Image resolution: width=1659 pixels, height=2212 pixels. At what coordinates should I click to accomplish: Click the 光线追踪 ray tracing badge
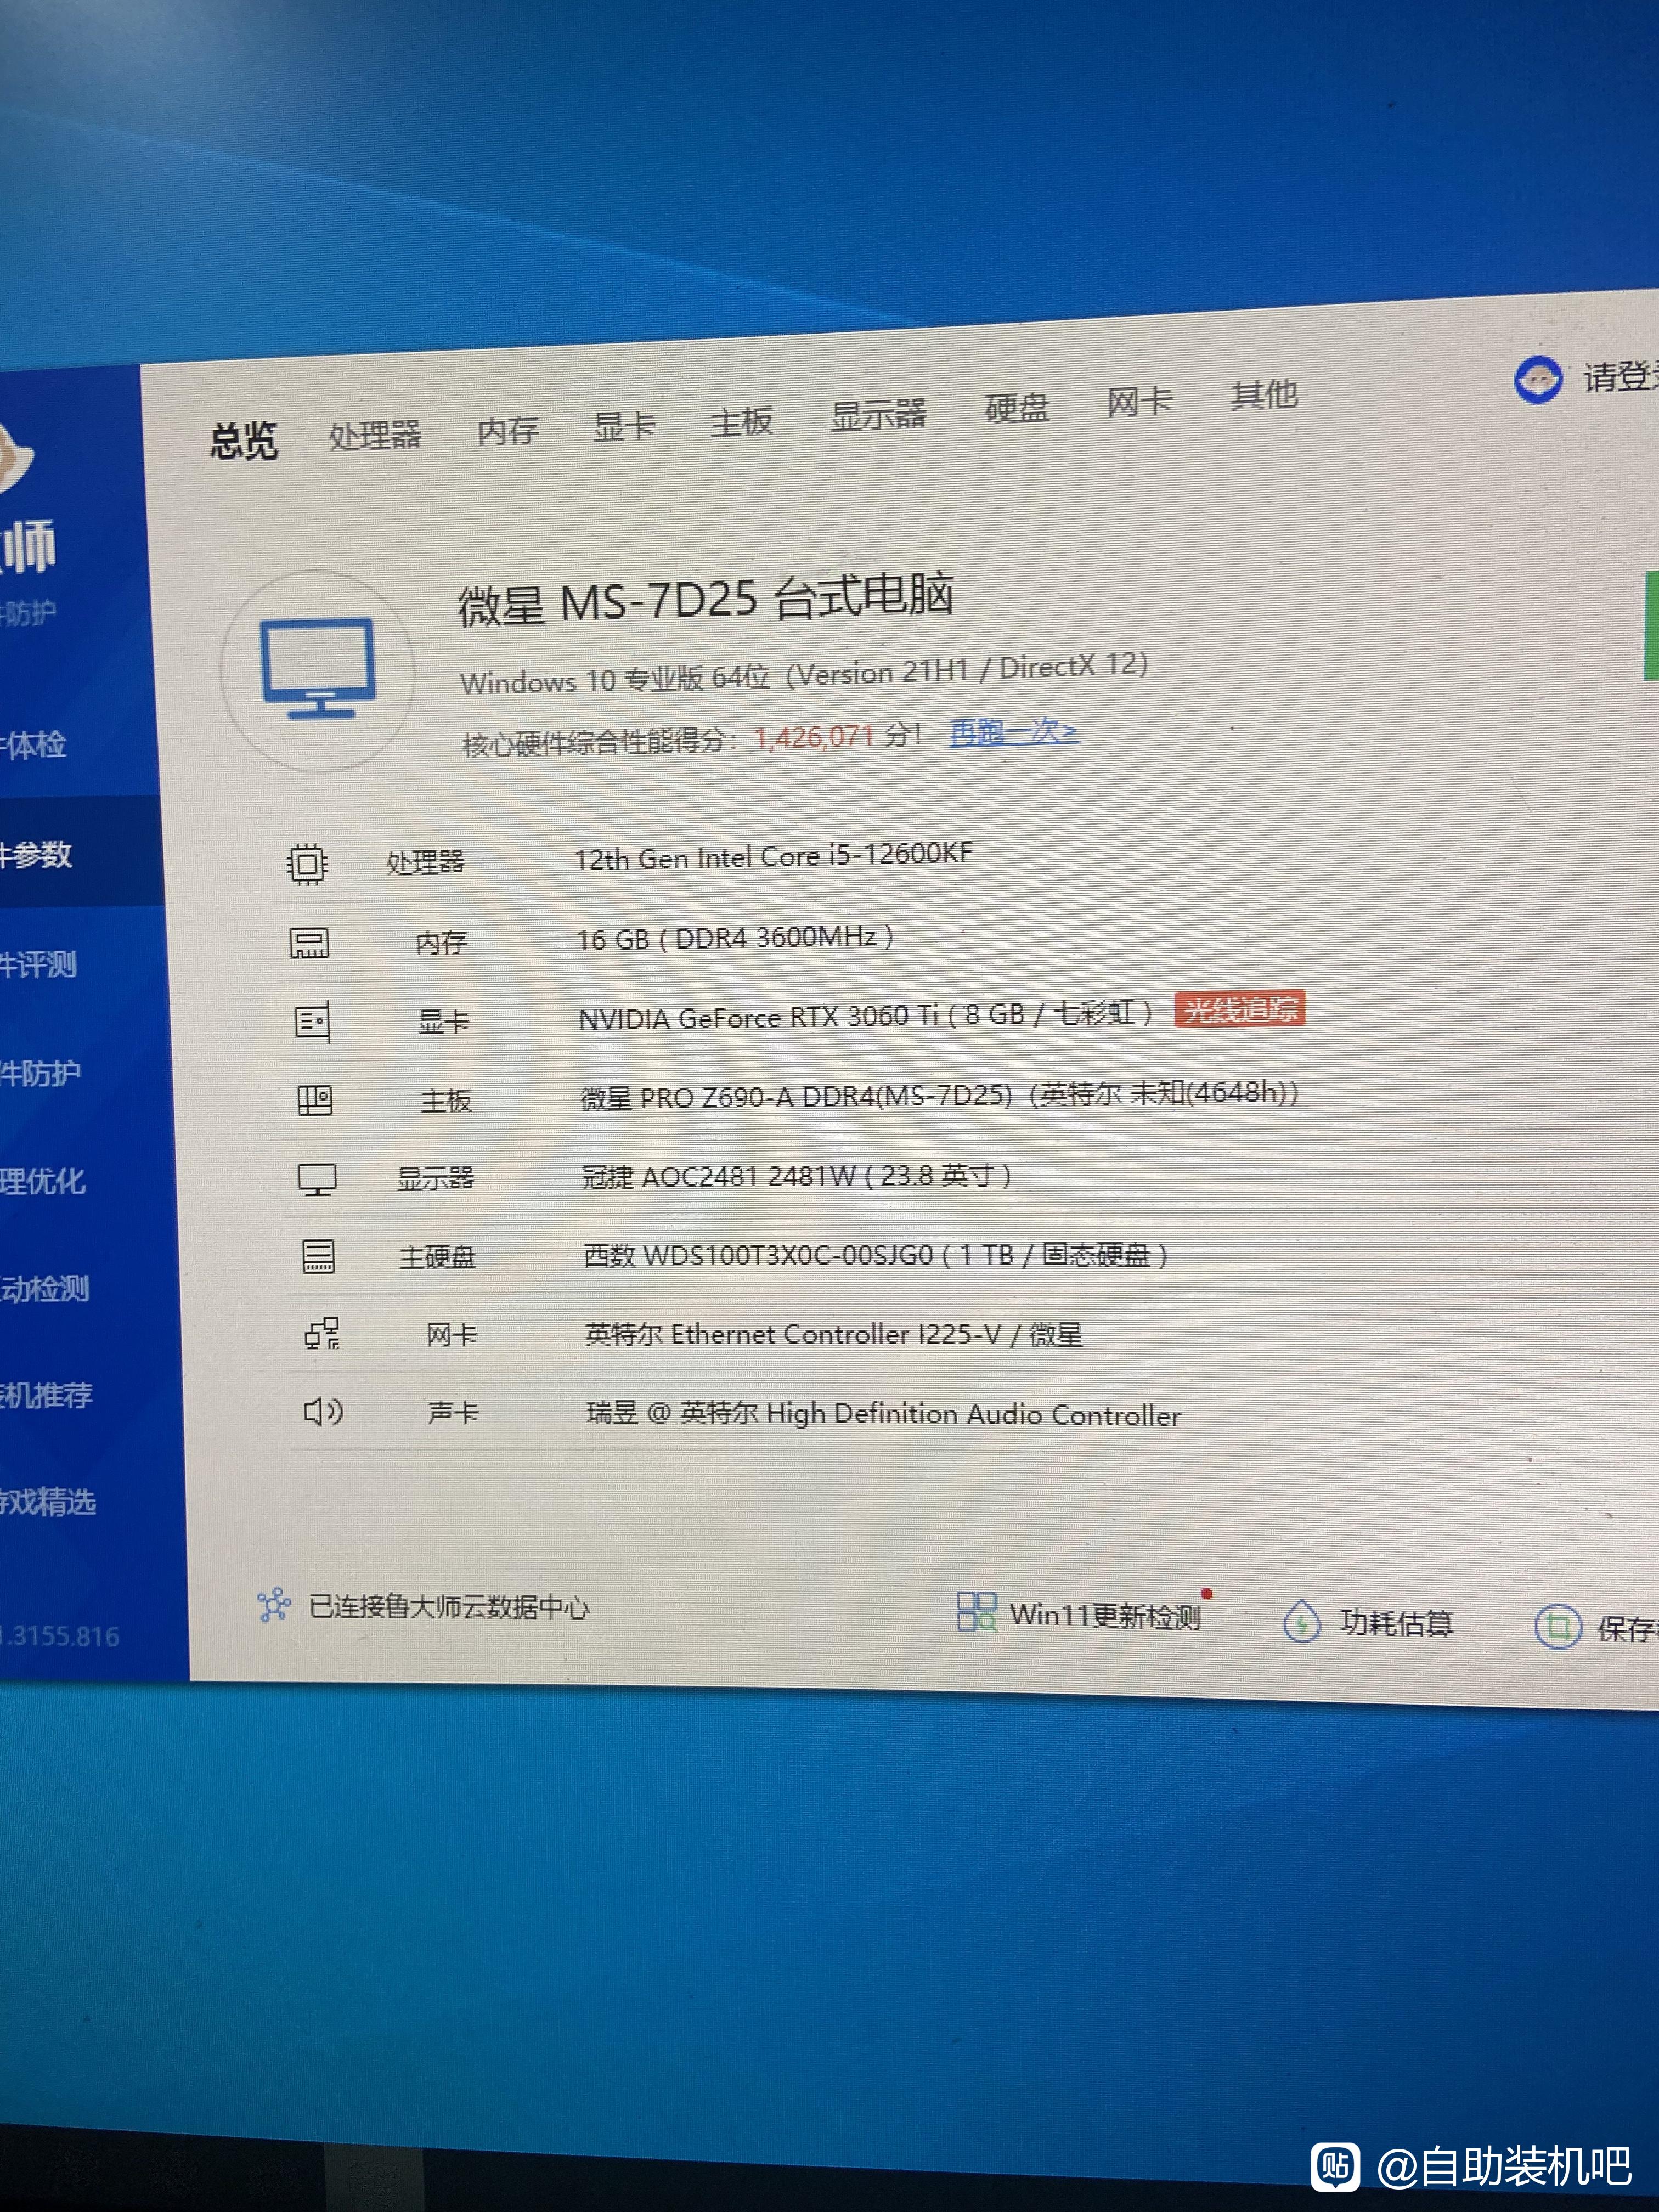(1240, 1009)
